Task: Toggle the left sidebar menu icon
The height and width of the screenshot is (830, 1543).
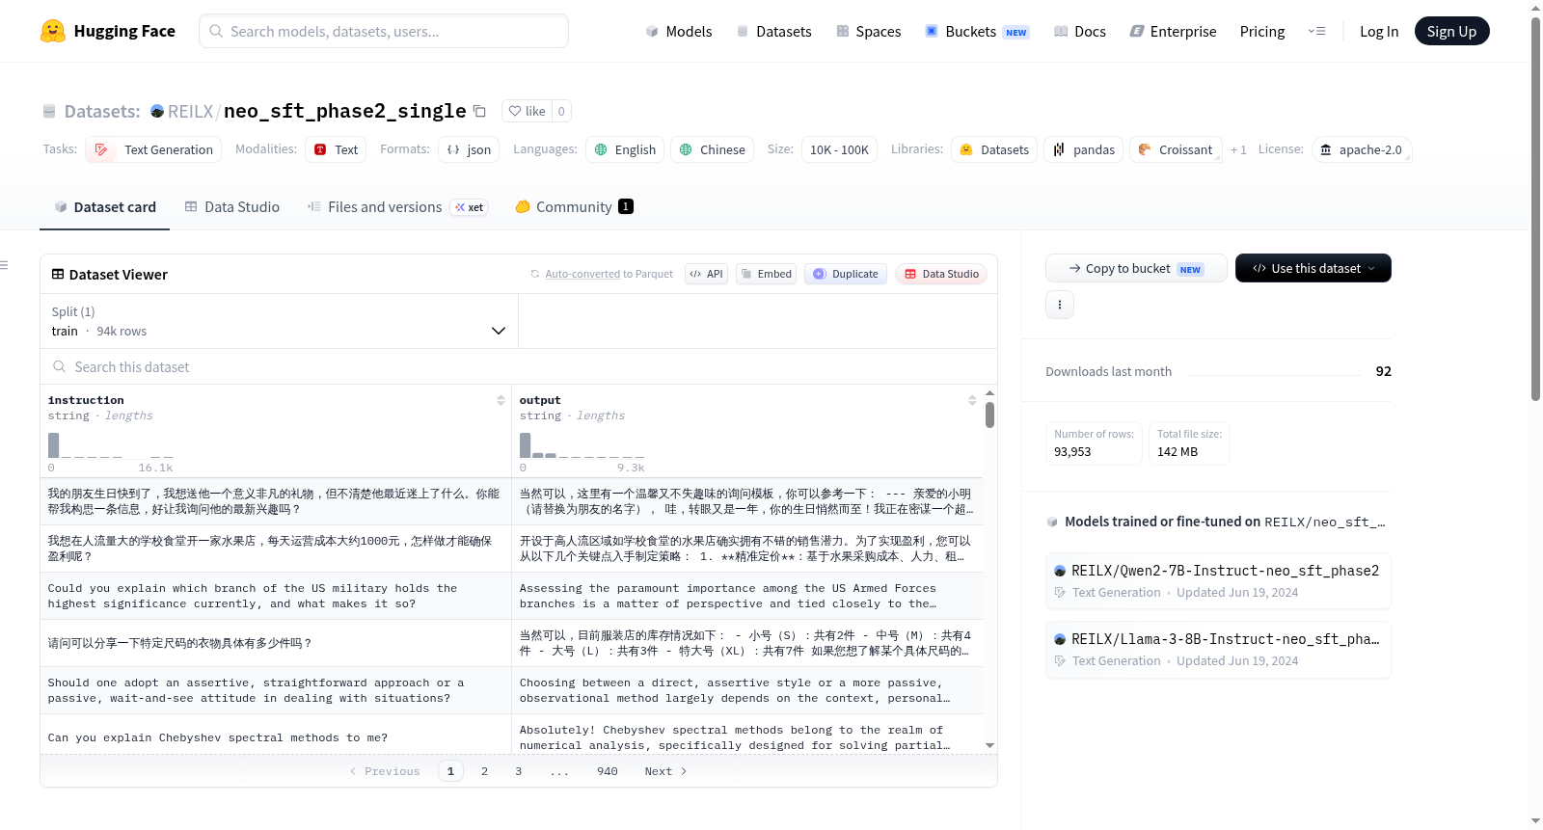Action: [x=4, y=265]
